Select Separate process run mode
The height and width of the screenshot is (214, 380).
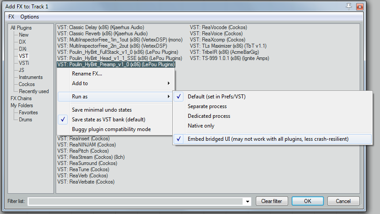pos(273,106)
